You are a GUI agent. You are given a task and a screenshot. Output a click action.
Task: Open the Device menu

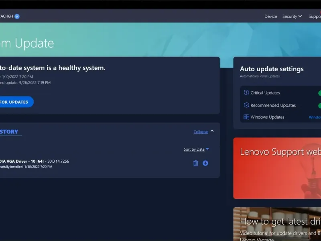270,16
